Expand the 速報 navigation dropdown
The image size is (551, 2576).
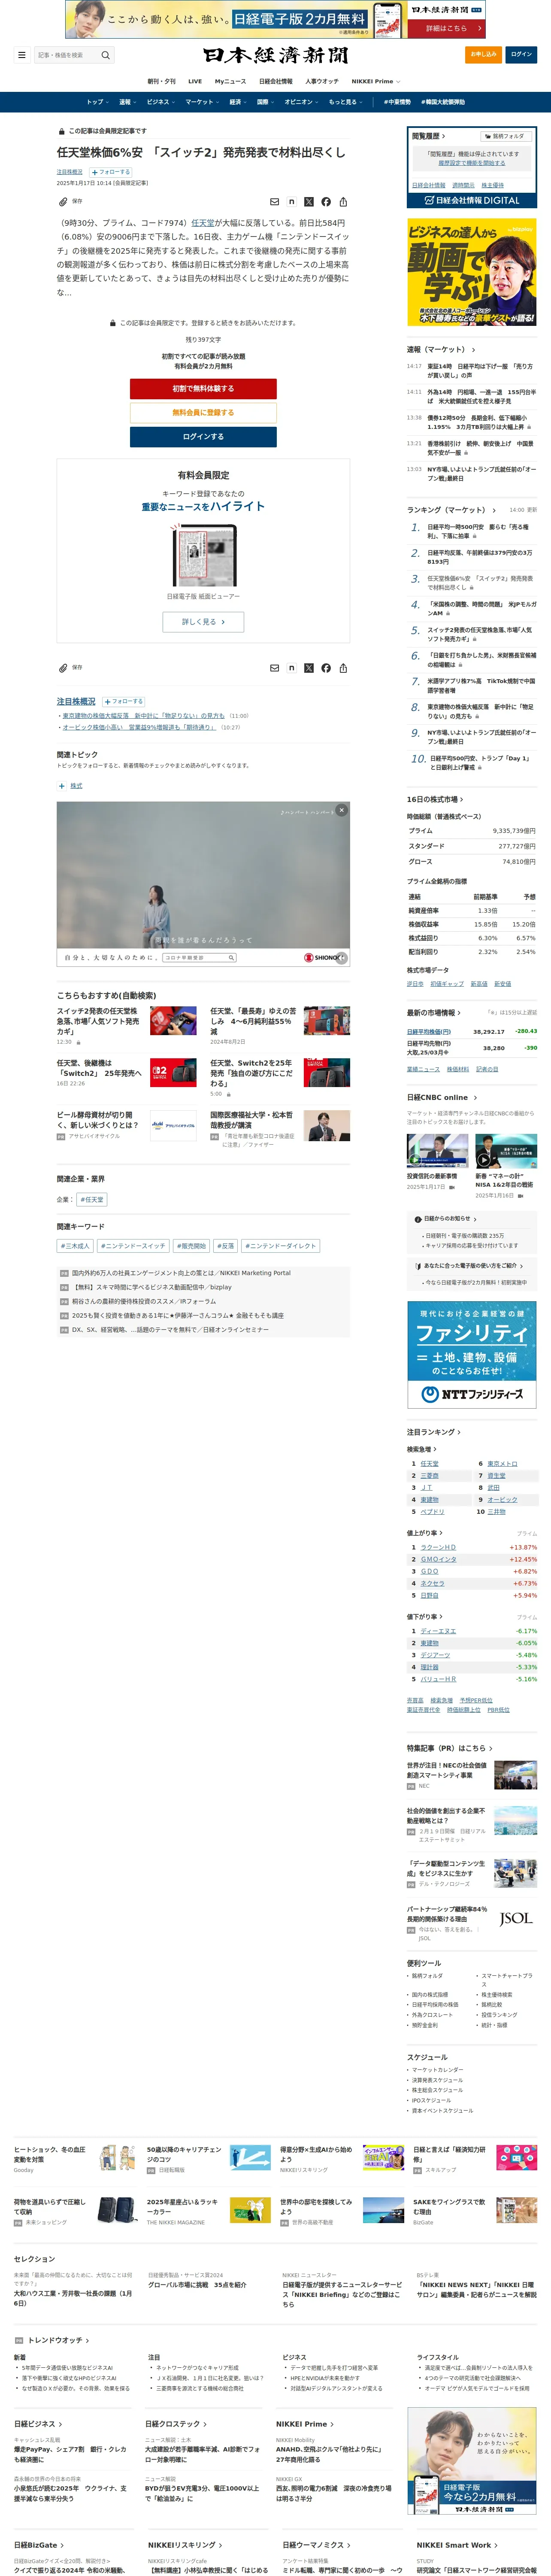pos(127,102)
